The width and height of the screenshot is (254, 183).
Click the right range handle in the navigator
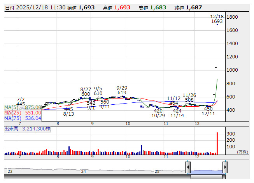[225, 167]
